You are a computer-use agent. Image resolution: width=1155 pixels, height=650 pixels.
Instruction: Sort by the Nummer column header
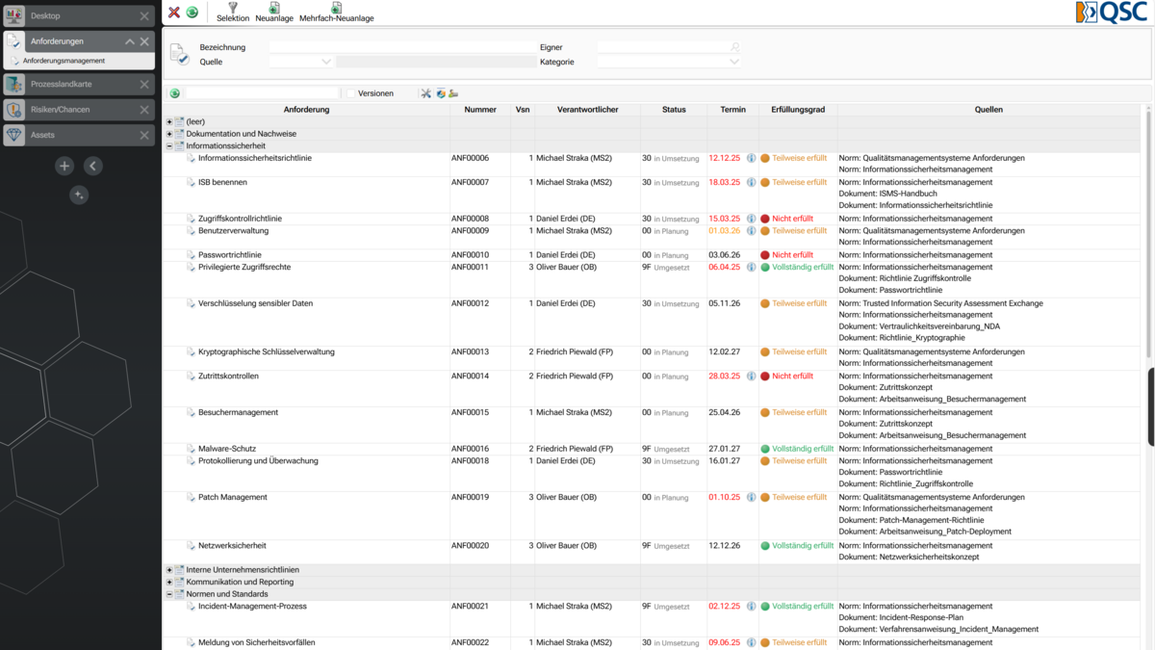tap(480, 110)
